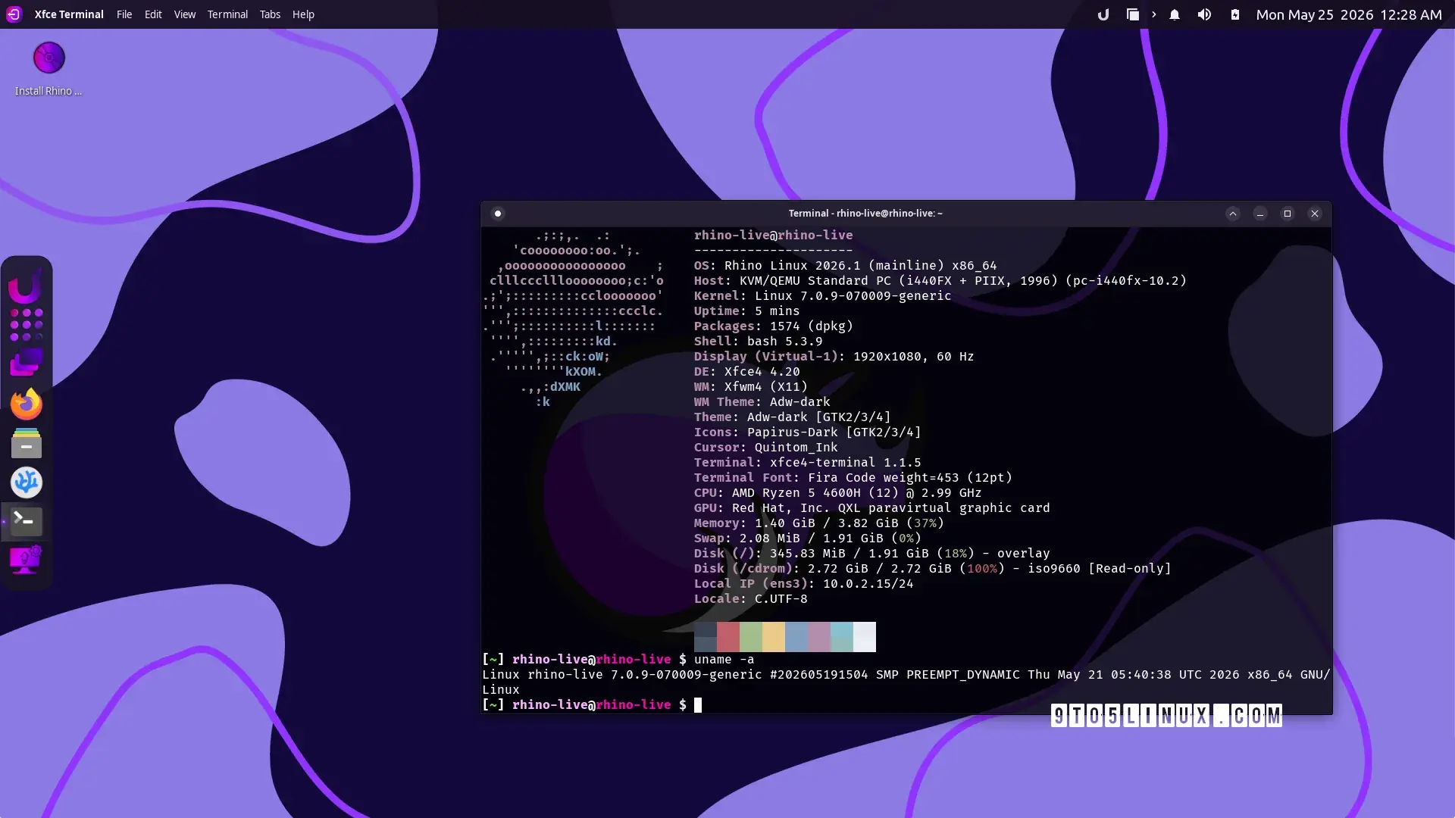
Task: Click the 'DE: Xfce4 4.20' line
Action: [x=746, y=372]
